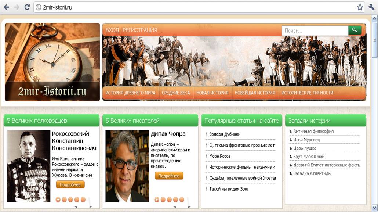Open Исторические Личности menu item
The image size is (378, 212).
308,93
